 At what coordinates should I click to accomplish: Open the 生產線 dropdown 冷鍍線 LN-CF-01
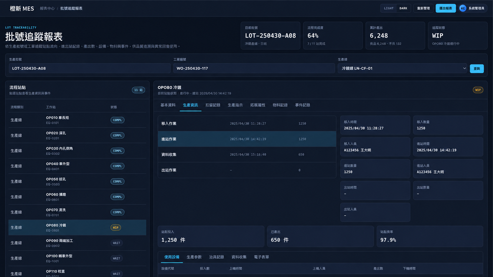tap(402, 68)
